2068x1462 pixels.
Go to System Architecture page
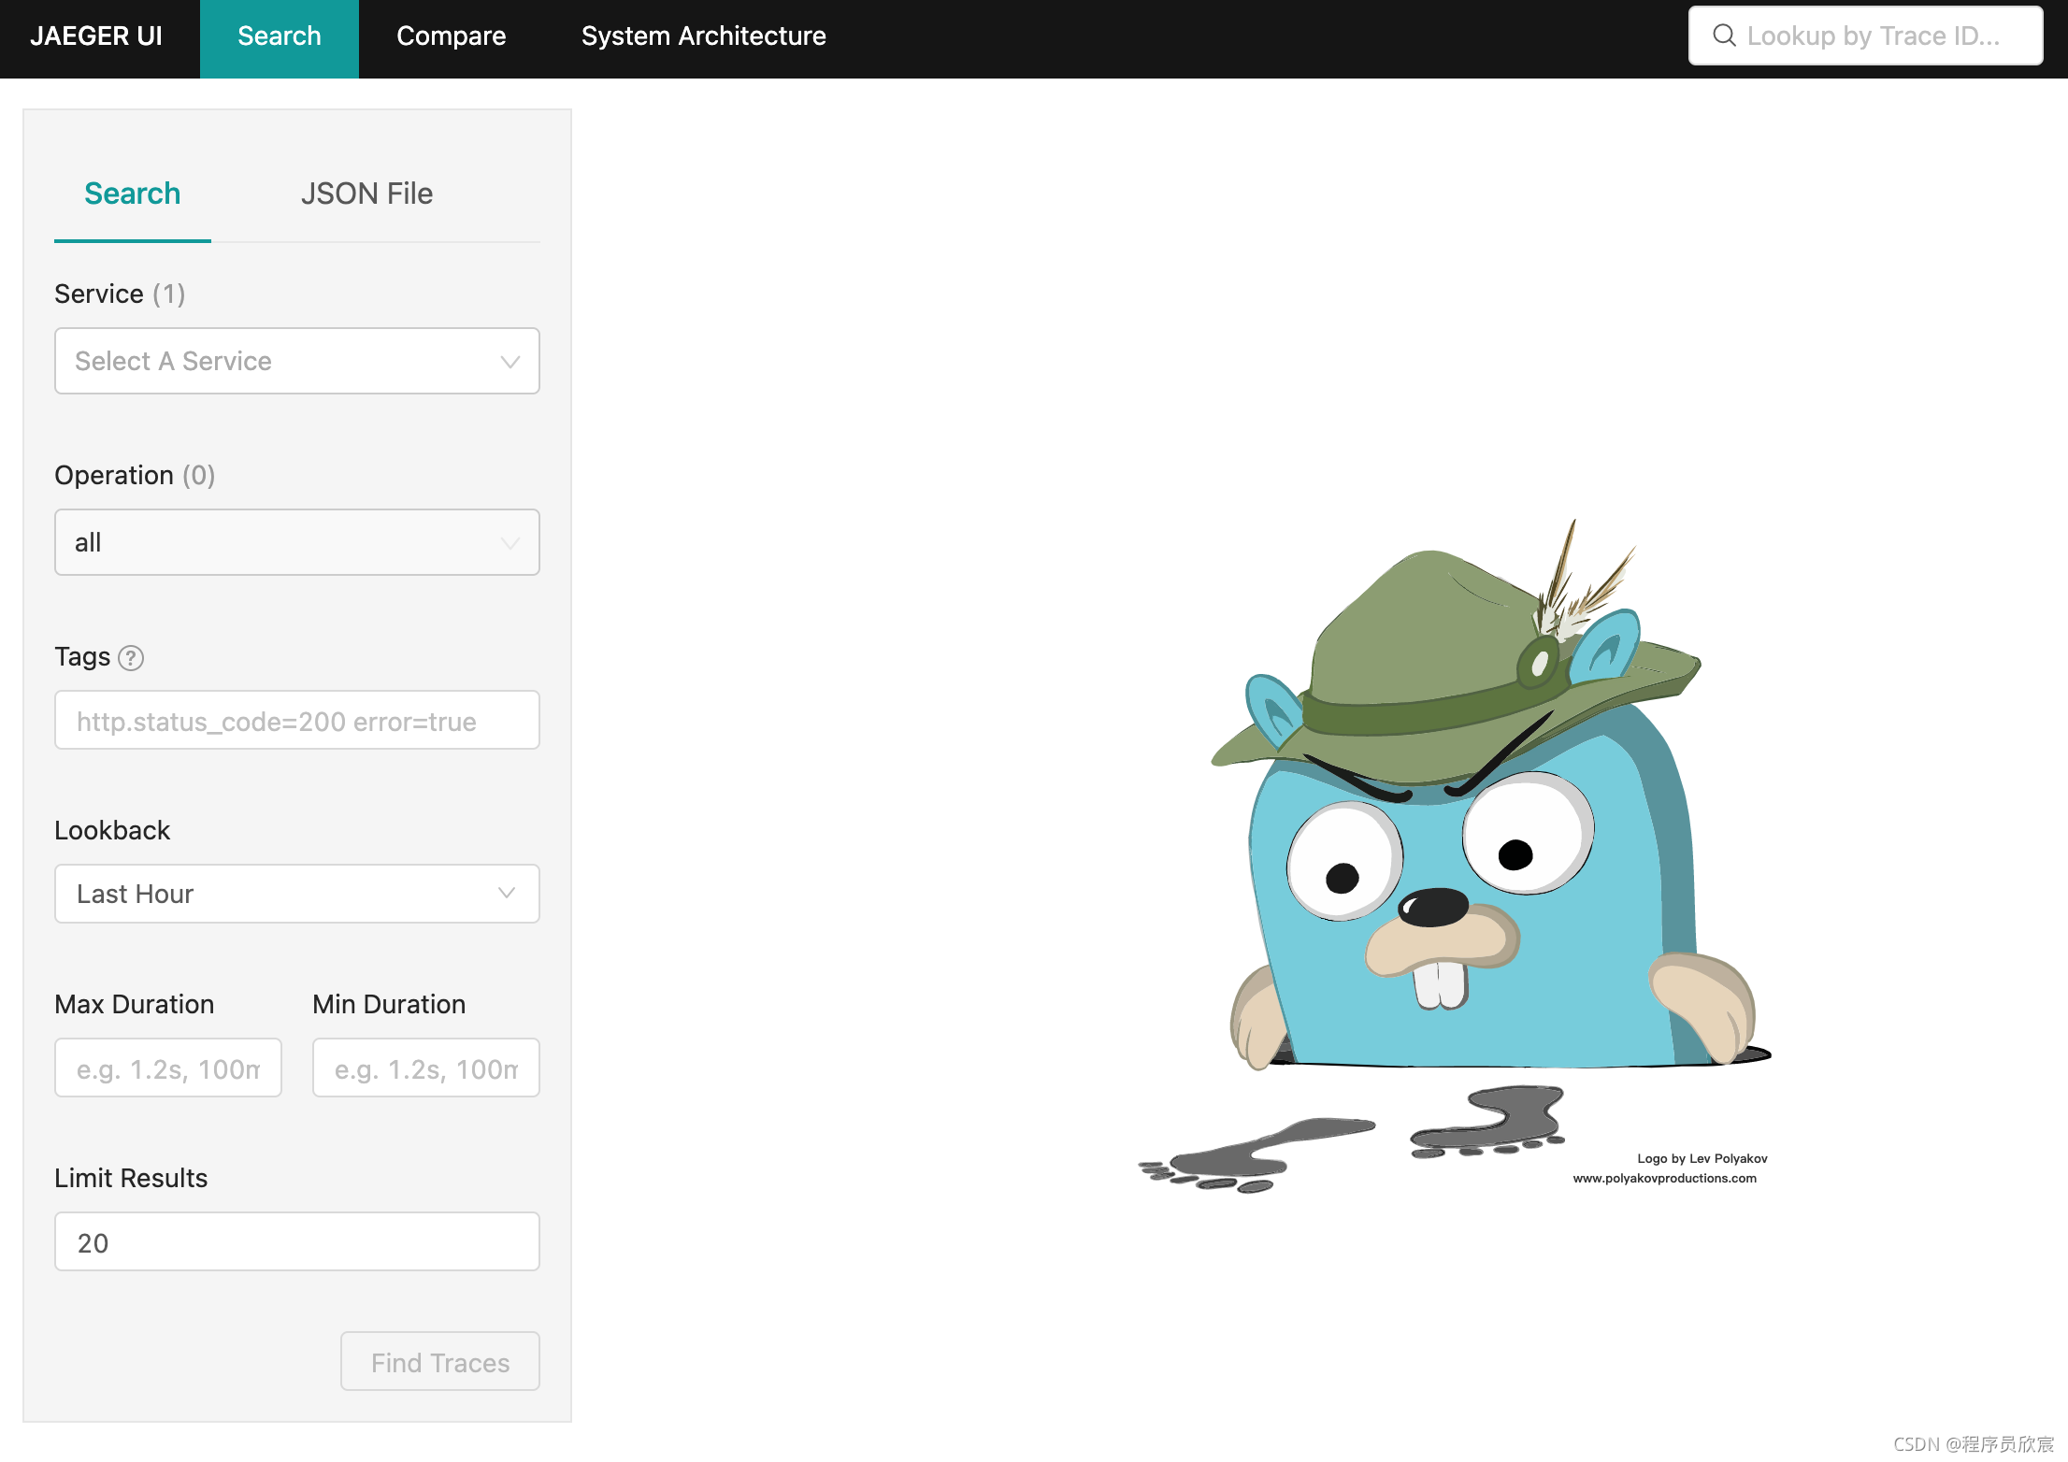pyautogui.click(x=703, y=36)
